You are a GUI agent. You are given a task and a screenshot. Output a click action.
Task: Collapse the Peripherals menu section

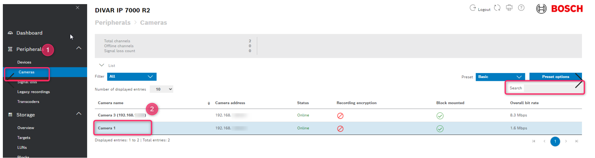(x=79, y=48)
